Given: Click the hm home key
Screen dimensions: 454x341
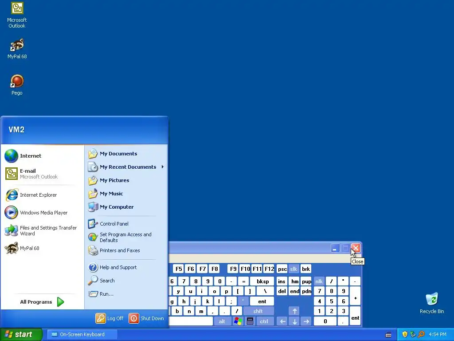Looking at the screenshot, I should [x=295, y=281].
